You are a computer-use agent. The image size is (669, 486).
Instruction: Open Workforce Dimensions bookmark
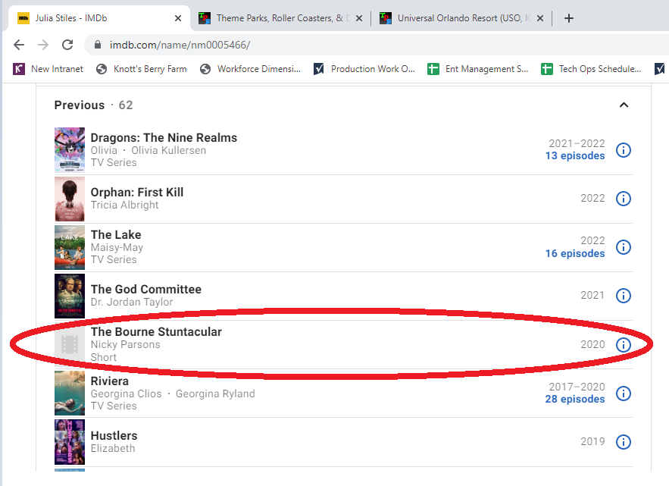coord(251,69)
